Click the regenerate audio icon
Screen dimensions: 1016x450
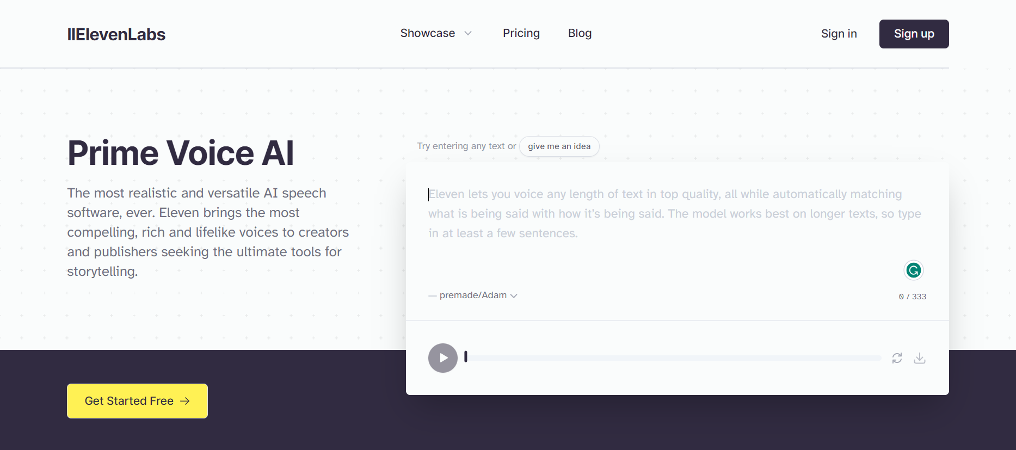pos(897,358)
